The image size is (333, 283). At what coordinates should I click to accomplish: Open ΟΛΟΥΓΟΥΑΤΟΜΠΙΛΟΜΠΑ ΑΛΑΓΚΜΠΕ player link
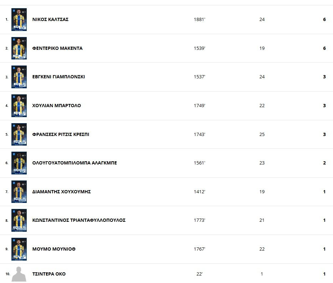(x=75, y=163)
